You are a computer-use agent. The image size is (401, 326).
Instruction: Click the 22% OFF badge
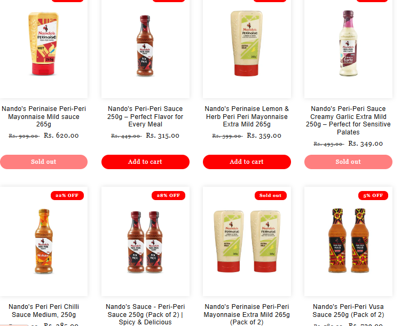(67, 195)
